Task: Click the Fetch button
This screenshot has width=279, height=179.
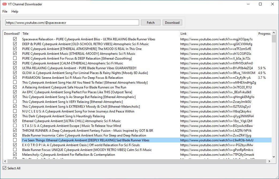Action: pyautogui.click(x=151, y=22)
